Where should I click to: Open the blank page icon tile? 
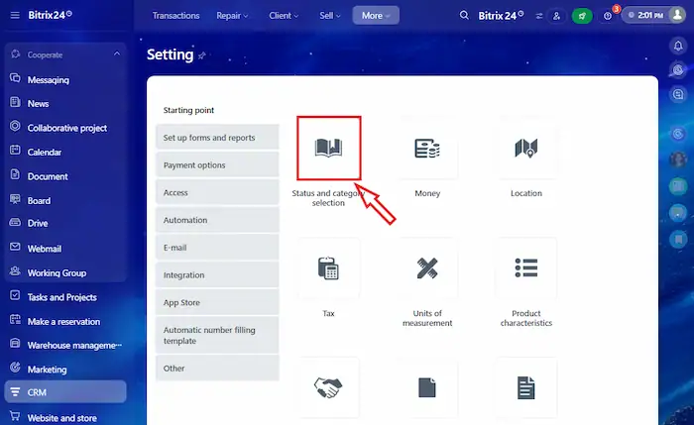tap(427, 387)
